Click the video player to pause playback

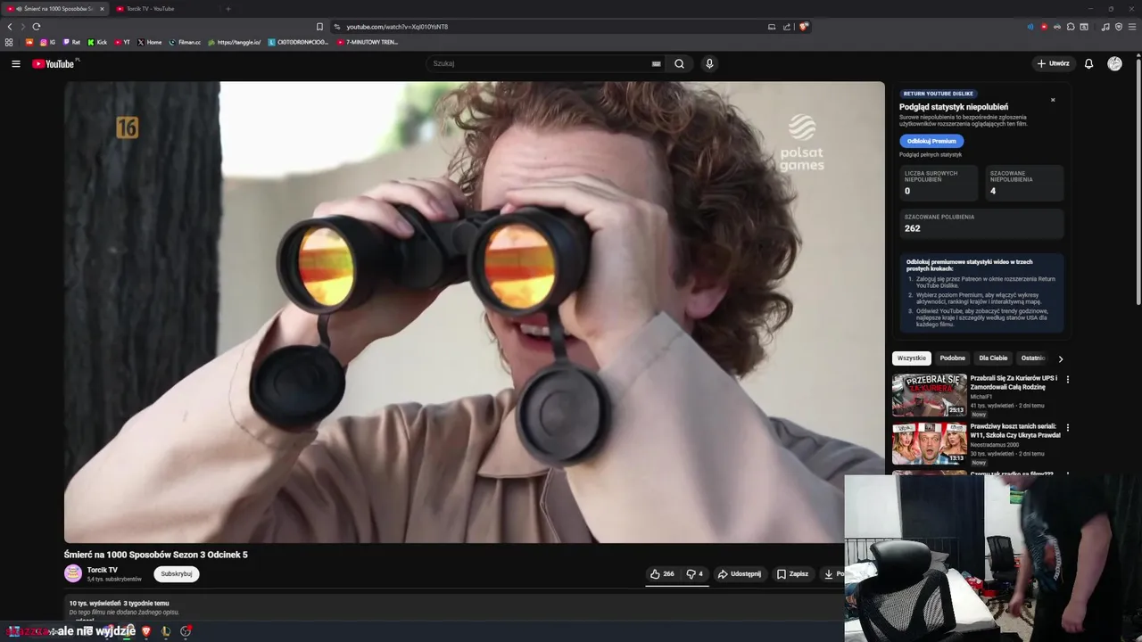[474, 312]
